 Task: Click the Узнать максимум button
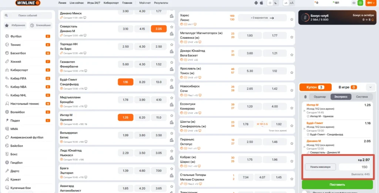(320, 167)
